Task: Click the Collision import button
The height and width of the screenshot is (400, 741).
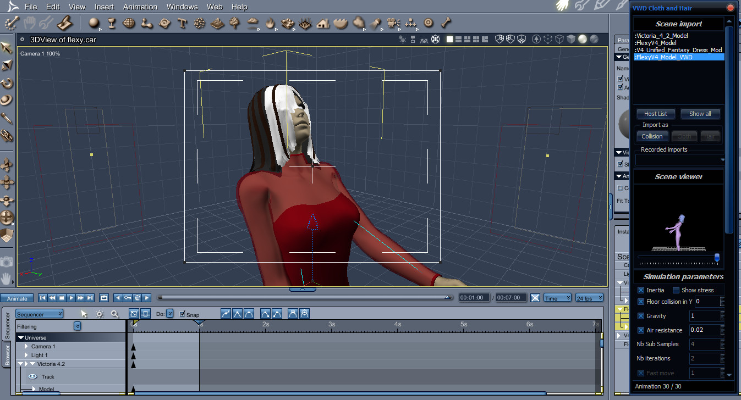Action: point(652,136)
